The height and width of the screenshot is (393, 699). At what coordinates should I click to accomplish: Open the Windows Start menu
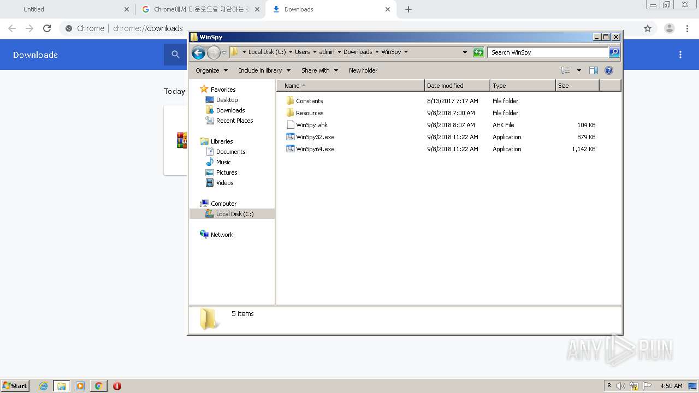(15, 385)
